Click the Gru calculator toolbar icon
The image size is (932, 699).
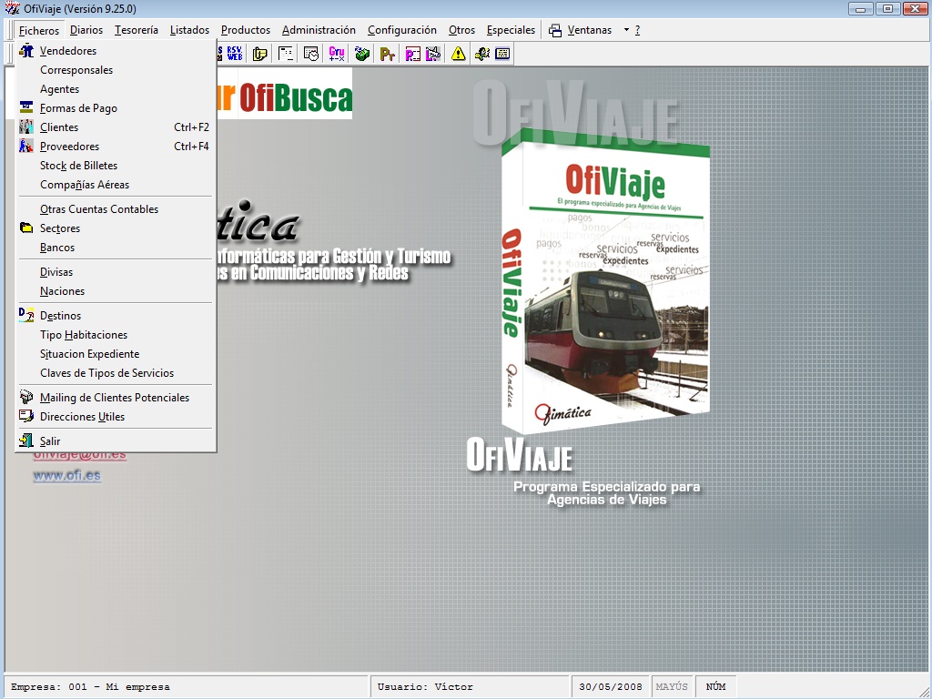click(337, 54)
